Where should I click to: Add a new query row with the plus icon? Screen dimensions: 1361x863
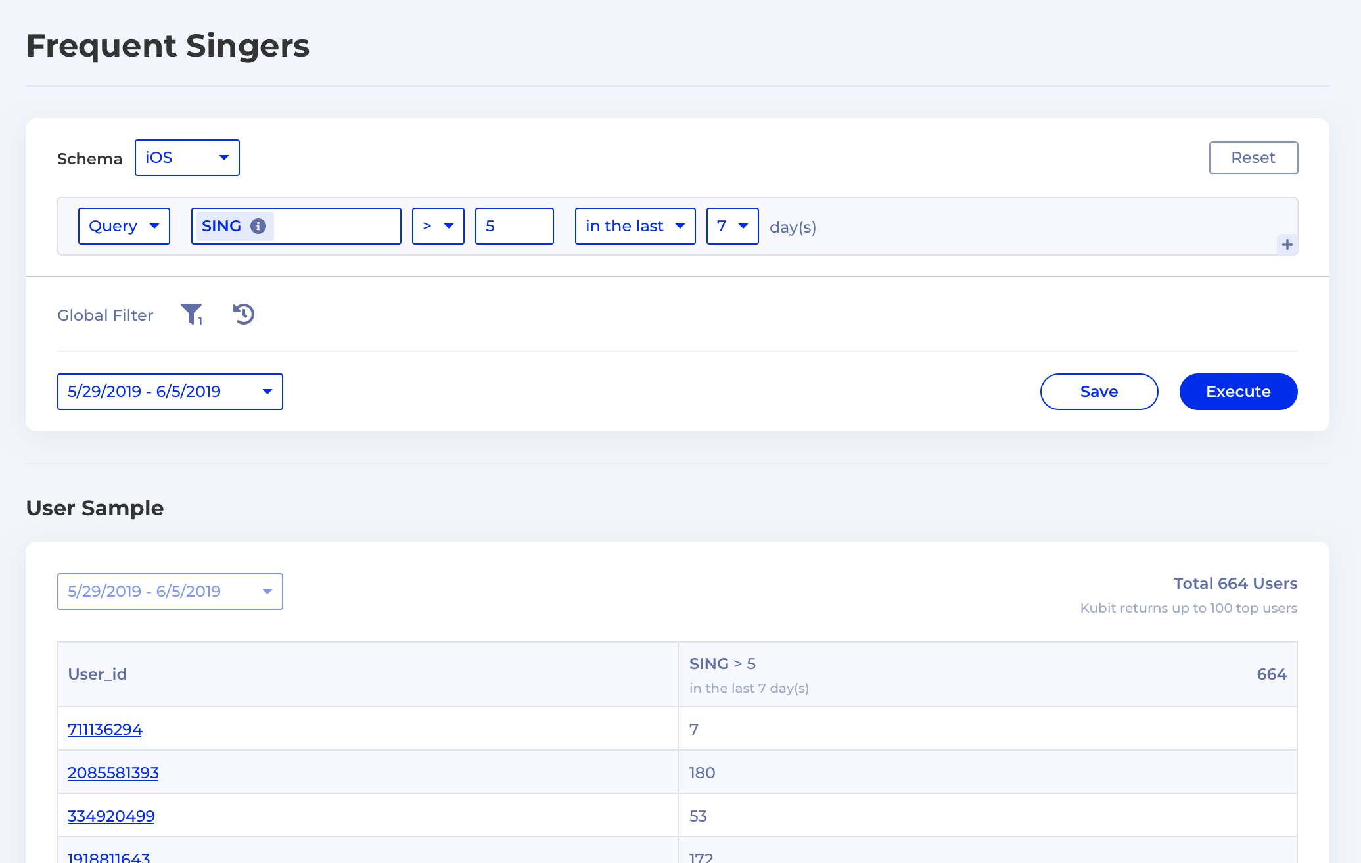1287,245
